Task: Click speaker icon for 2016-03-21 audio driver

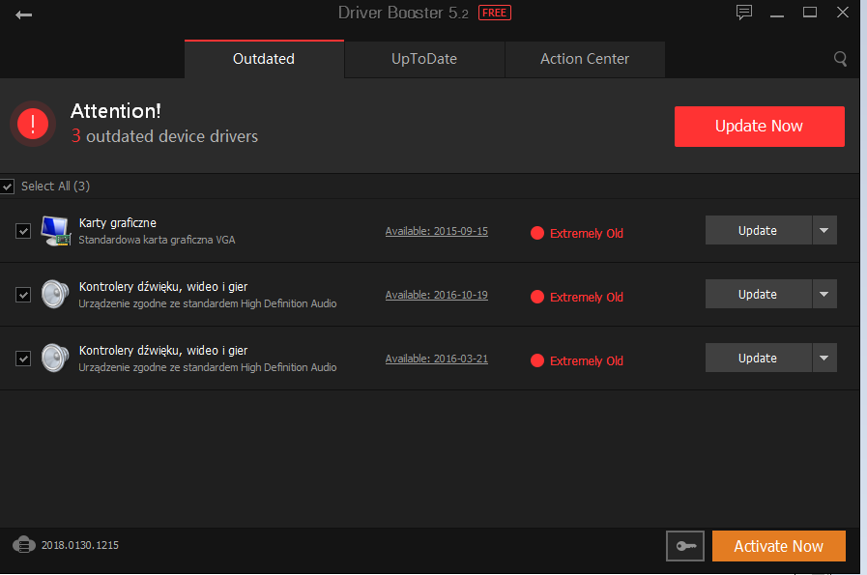Action: [x=55, y=359]
